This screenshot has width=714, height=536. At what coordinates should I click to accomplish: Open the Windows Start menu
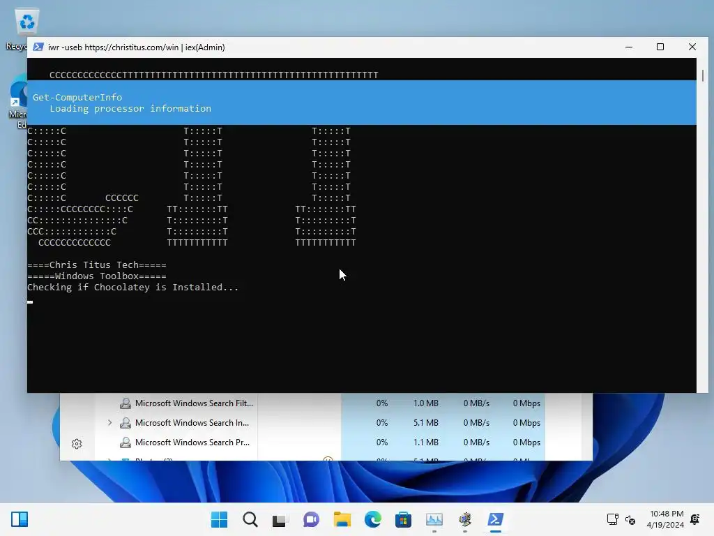pos(219,519)
